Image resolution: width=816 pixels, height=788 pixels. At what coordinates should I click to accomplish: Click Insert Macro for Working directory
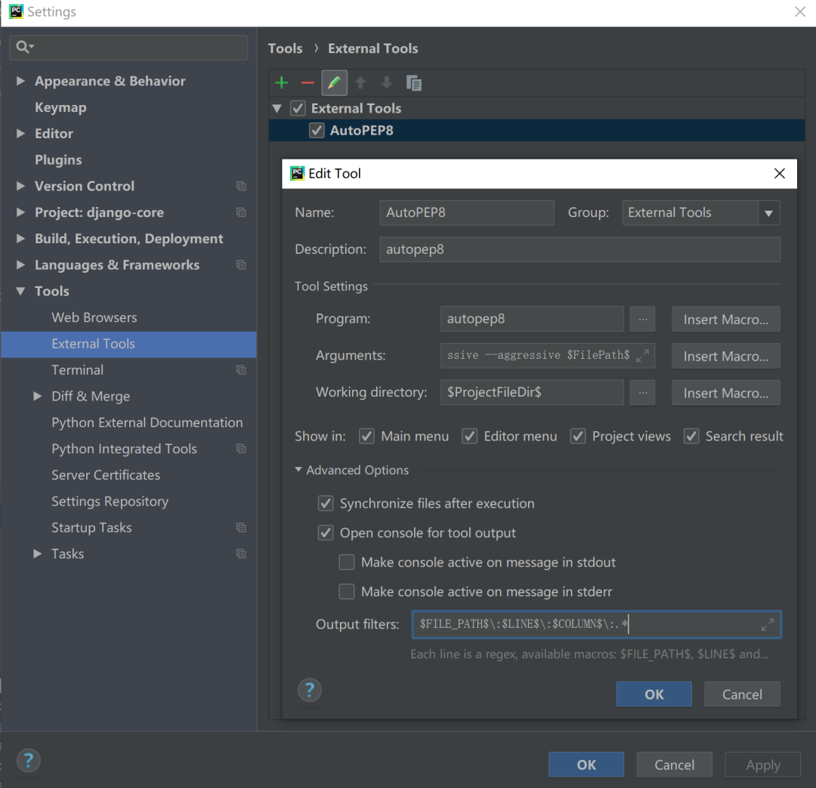pos(725,393)
